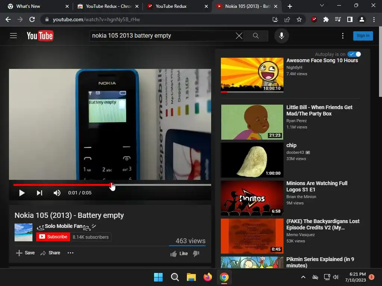Open Solo Mobile Fan channel name link
This screenshot has height=286, width=382.
(x=66, y=226)
